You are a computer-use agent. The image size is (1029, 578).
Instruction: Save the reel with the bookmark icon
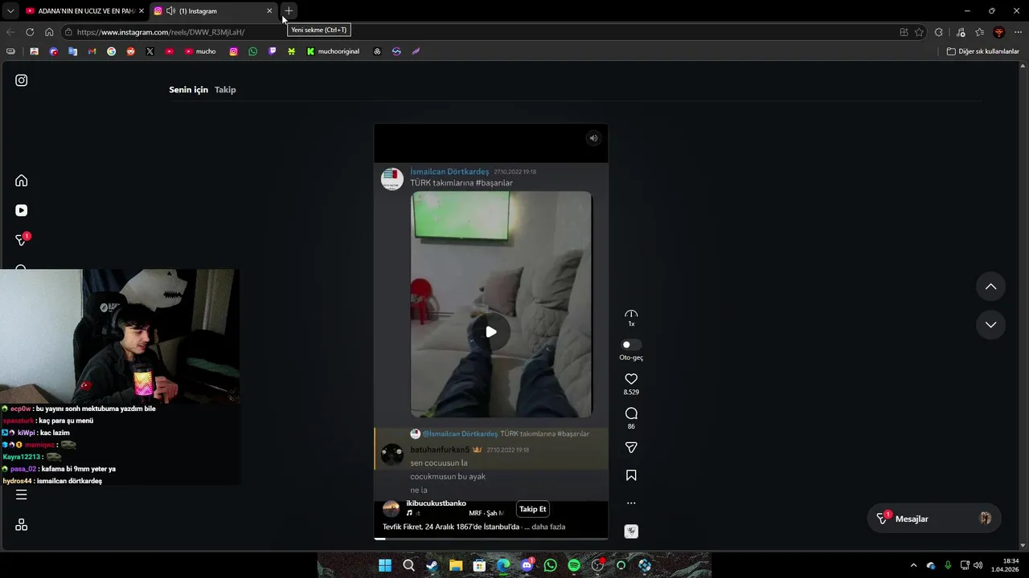point(631,475)
